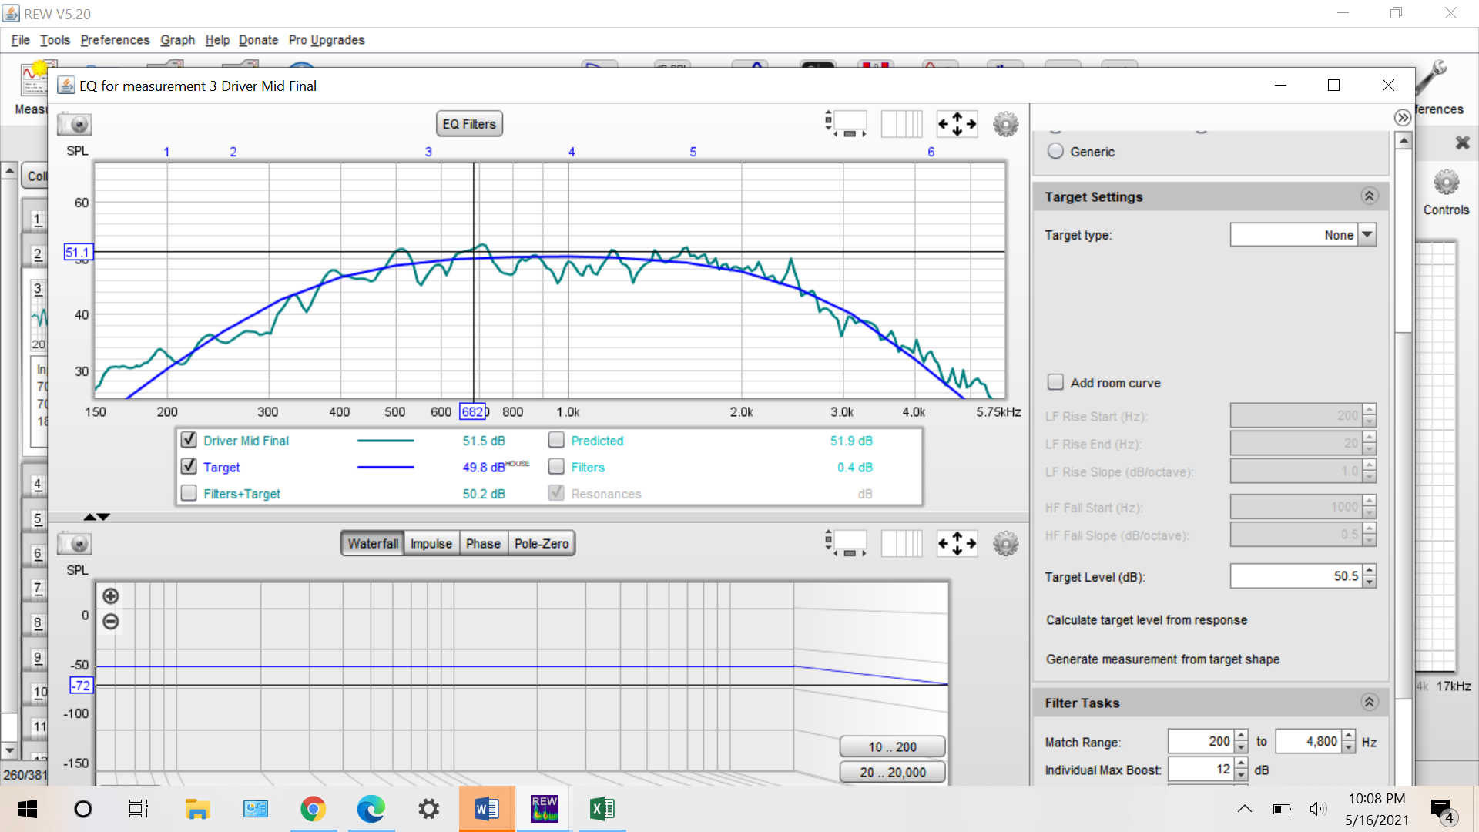Open Word from the taskbar
This screenshot has width=1479, height=832.
point(486,809)
